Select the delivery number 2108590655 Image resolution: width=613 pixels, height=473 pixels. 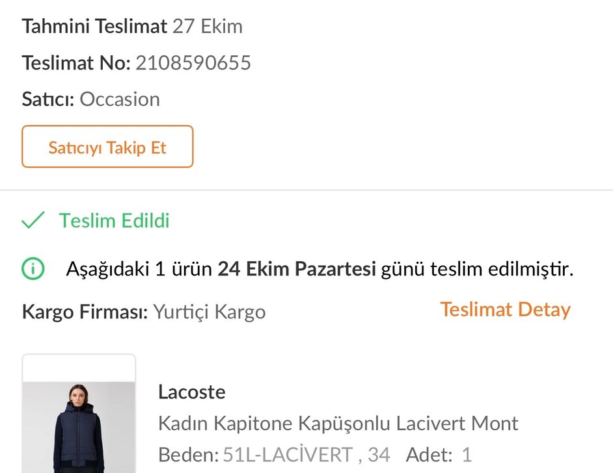coord(193,62)
